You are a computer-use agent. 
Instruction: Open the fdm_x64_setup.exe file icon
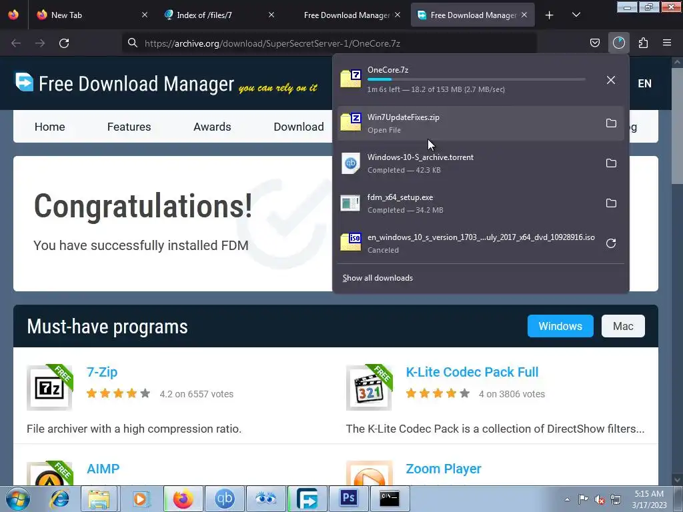(x=351, y=203)
